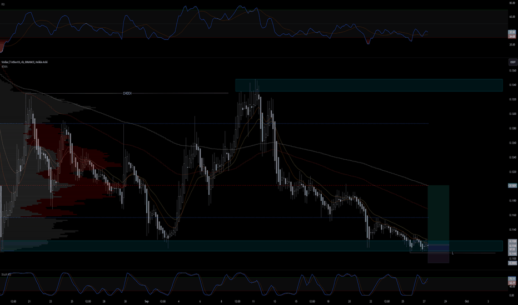Click the highlighted 0.1201 price line label

tap(512, 186)
